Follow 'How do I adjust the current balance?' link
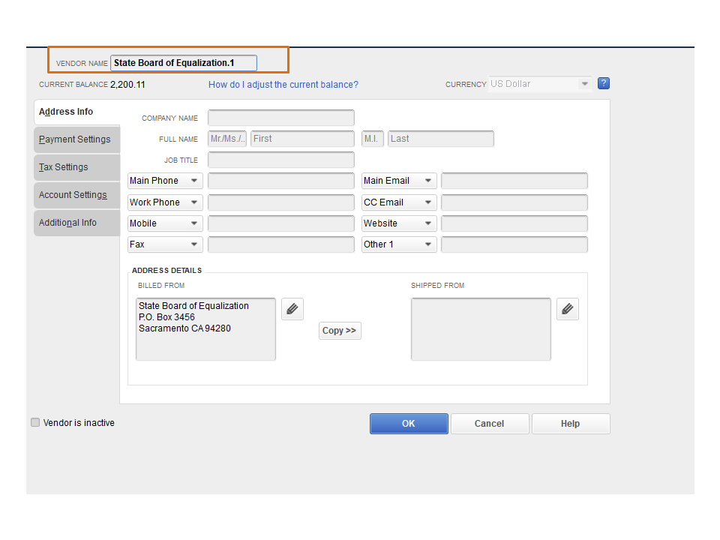The height and width of the screenshot is (540, 720). (283, 85)
